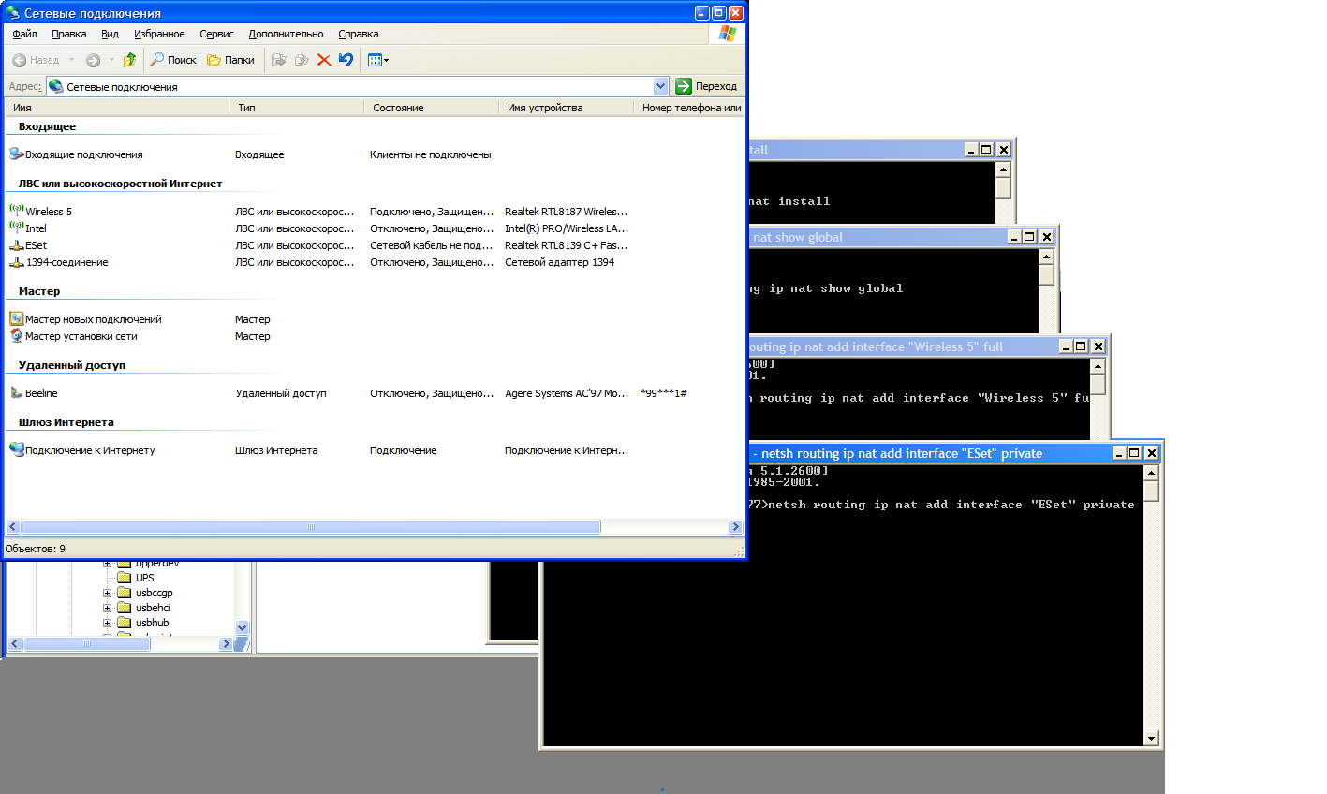Screen dimensions: 1327x794
Task: Select the Beeline dial-up connection
Action: click(x=40, y=393)
